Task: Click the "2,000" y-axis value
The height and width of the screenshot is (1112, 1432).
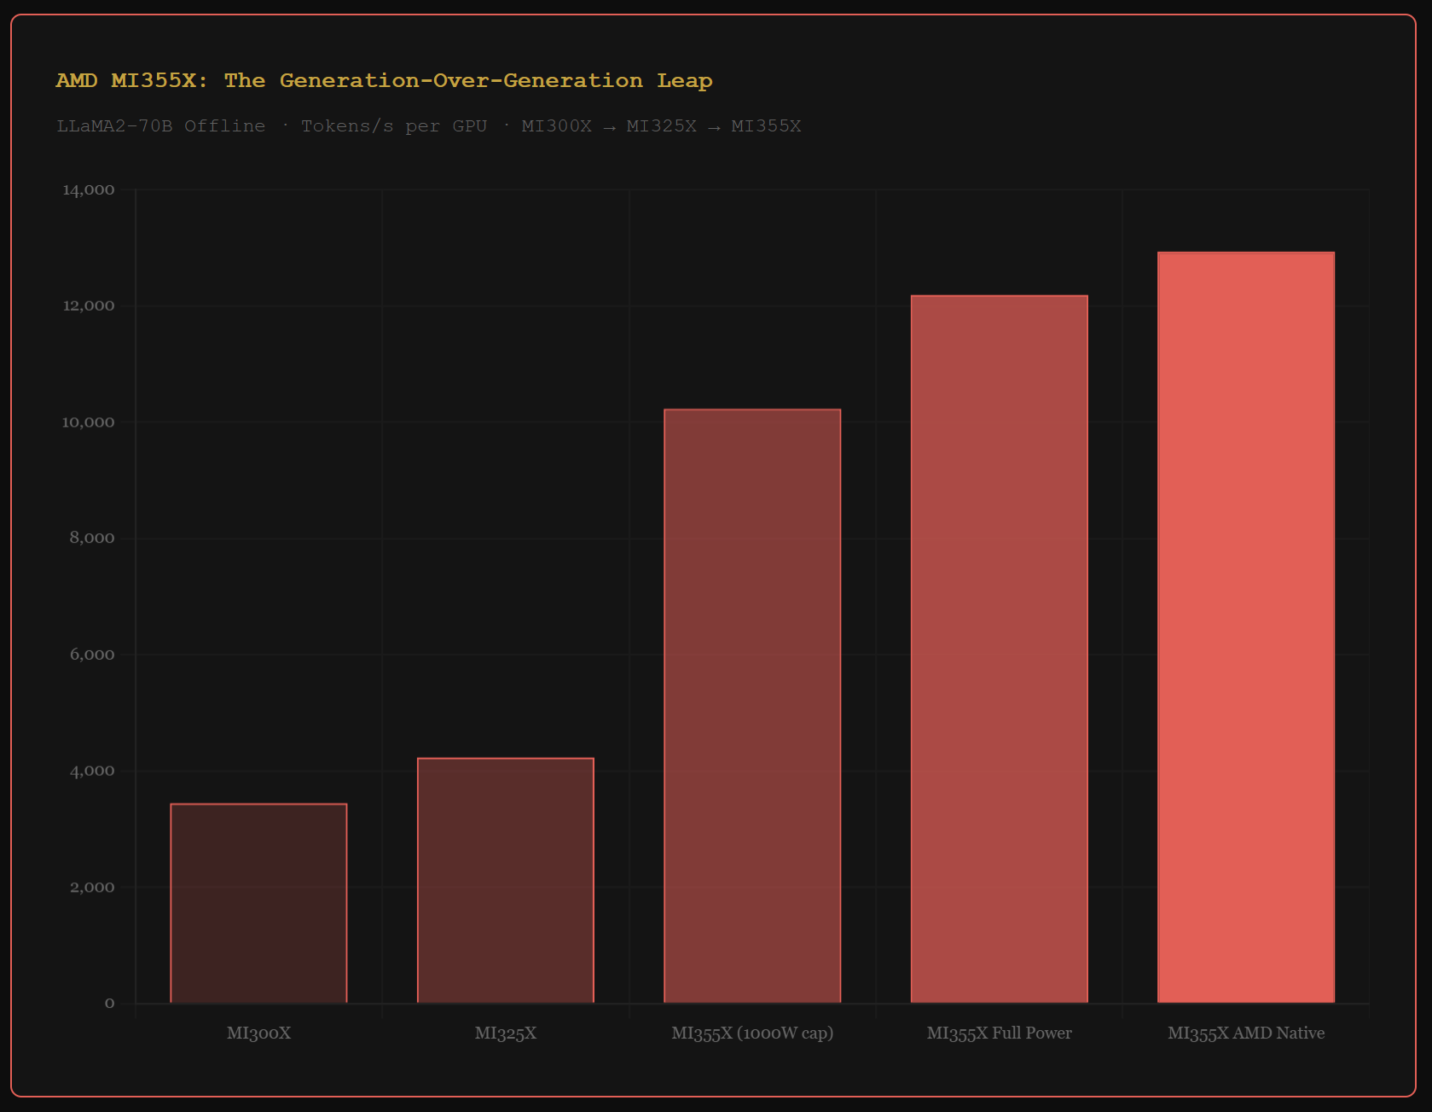Action: pyautogui.click(x=92, y=888)
